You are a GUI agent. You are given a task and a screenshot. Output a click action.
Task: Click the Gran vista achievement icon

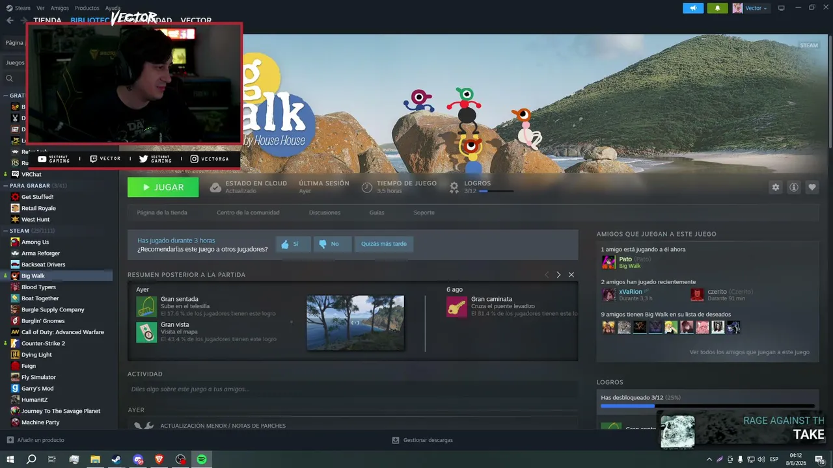[146, 331]
